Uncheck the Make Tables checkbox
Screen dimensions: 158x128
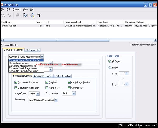pyautogui.click(x=47, y=88)
